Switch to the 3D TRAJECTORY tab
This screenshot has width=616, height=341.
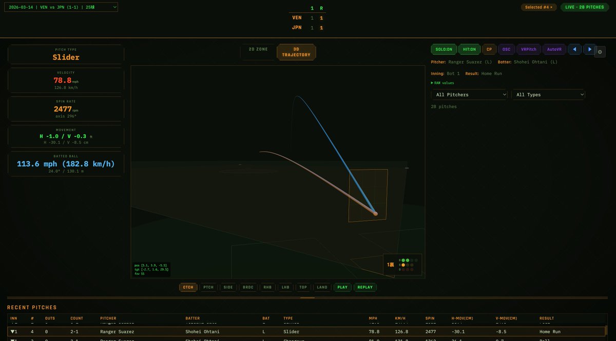click(296, 52)
